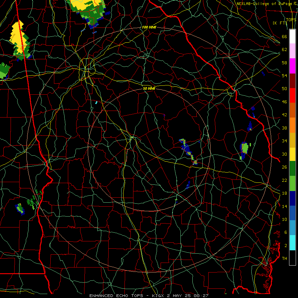Click the blue-green echo in the southwest corner area
The width and height of the screenshot is (298, 298).
(x=20, y=209)
